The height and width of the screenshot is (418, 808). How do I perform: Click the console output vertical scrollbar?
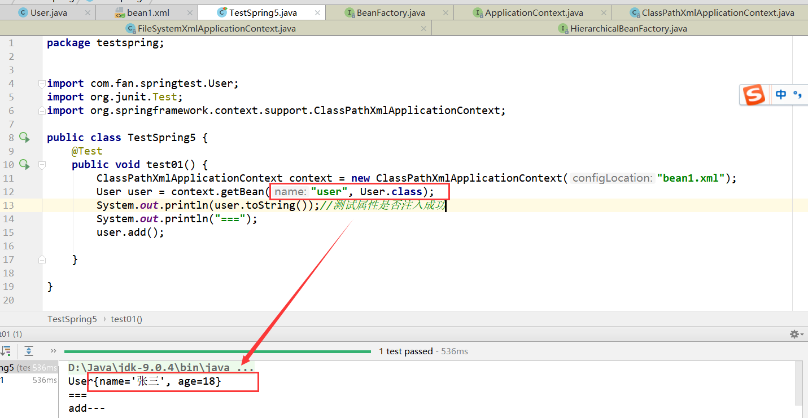[x=798, y=384]
